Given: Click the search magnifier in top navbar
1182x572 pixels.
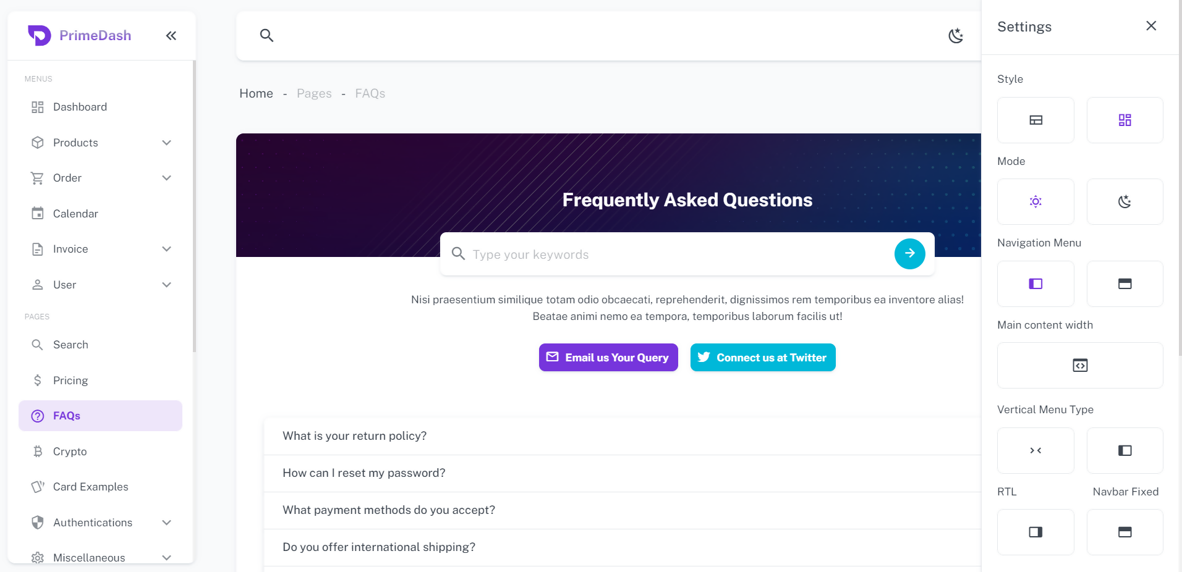Looking at the screenshot, I should (x=266, y=35).
